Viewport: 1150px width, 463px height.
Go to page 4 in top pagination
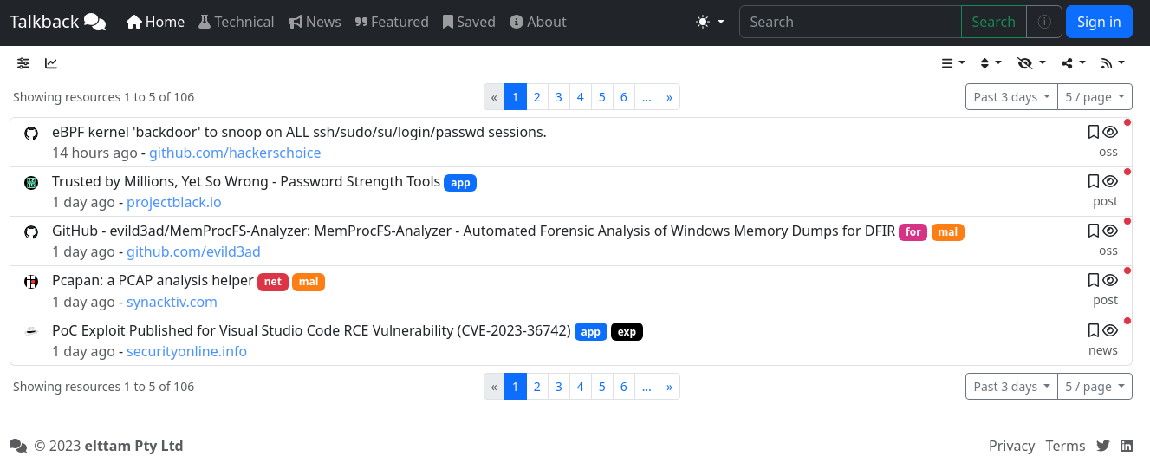point(581,97)
